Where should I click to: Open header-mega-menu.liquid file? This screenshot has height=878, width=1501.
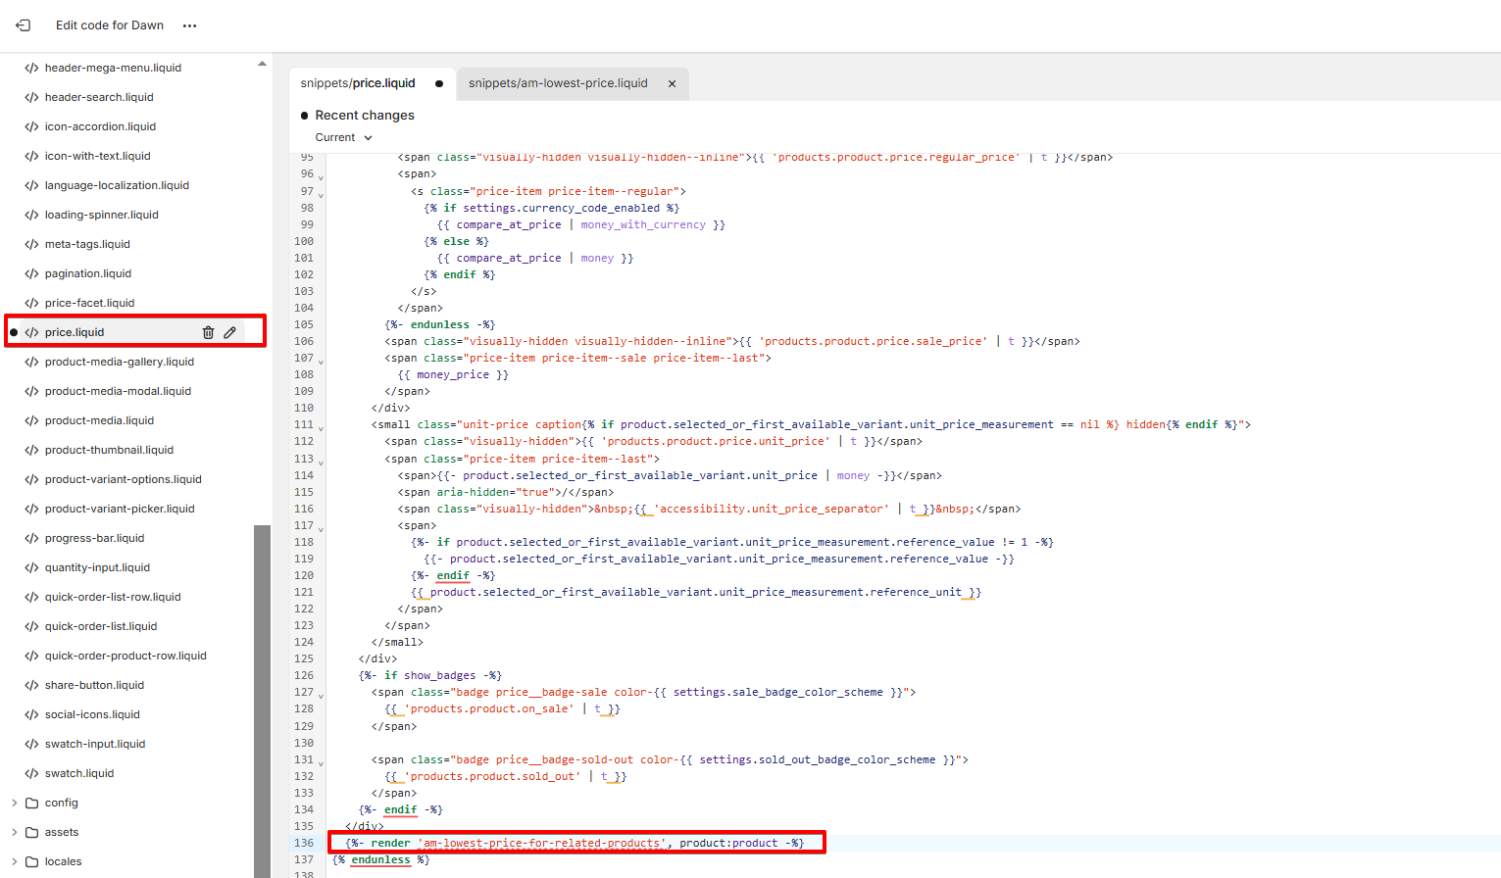pos(113,68)
